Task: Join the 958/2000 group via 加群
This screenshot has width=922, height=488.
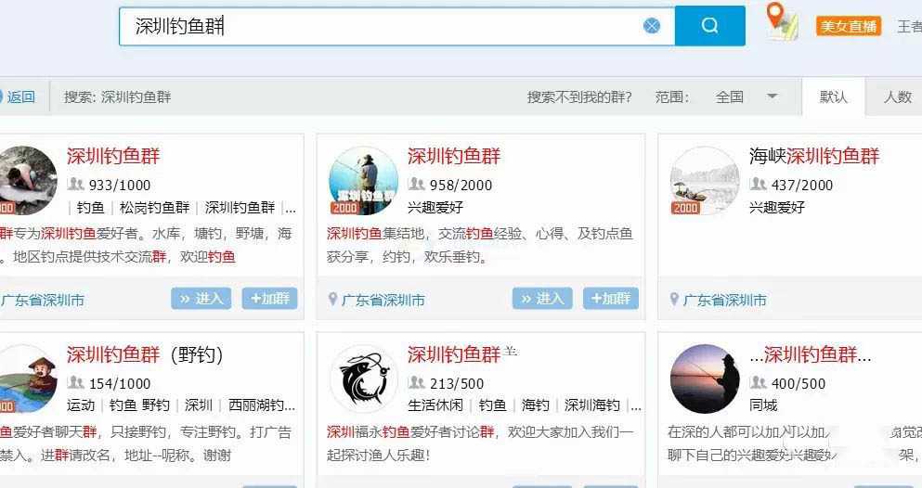Action: 611,298
